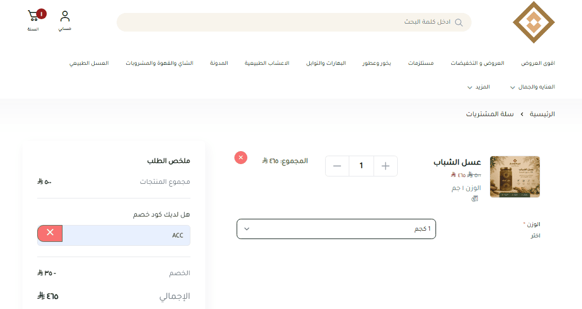The image size is (582, 309).
Task: Open العسل الطبيعي menu item
Action: click(89, 63)
